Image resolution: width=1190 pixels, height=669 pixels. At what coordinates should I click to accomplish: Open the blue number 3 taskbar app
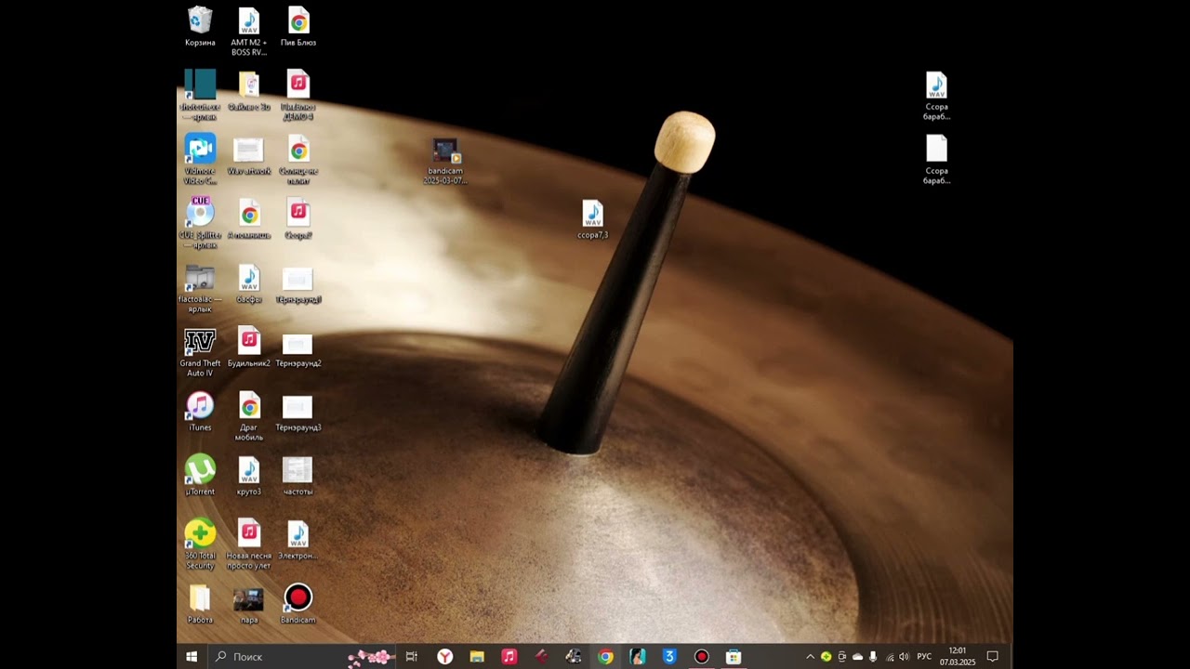[x=669, y=657]
